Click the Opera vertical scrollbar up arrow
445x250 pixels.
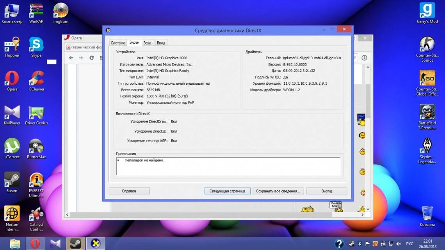coord(368,67)
